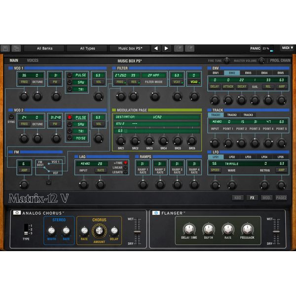Click the Chorus Delay knob
The width and height of the screenshot is (296, 296).
(x=114, y=231)
